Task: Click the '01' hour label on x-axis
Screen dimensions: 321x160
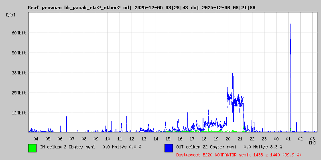Action: [288, 139]
